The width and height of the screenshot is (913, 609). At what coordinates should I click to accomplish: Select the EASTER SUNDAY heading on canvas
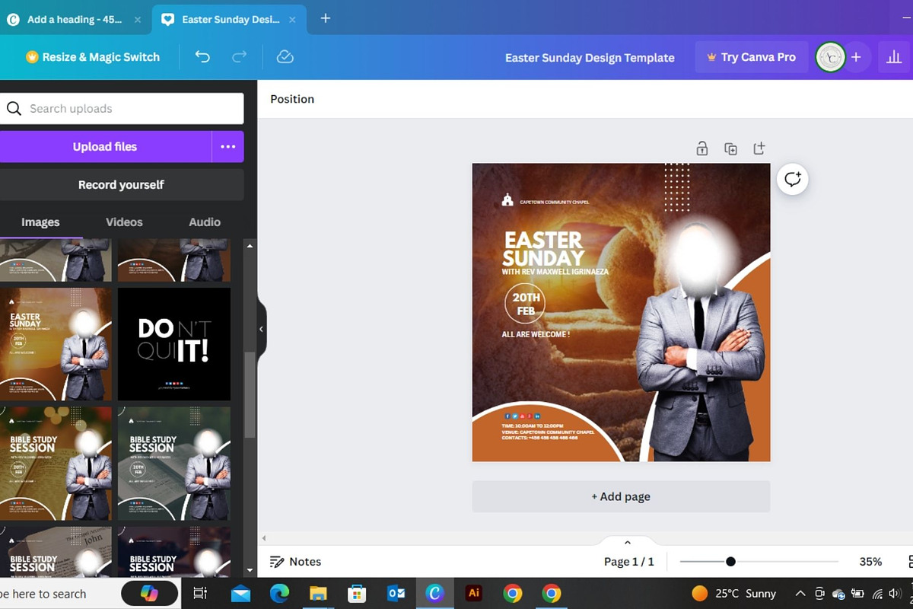point(543,249)
